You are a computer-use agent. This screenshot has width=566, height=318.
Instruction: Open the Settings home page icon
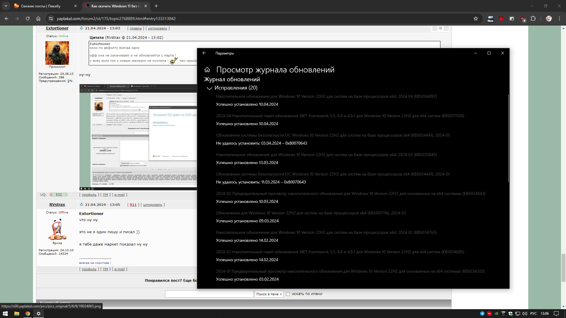tap(207, 70)
